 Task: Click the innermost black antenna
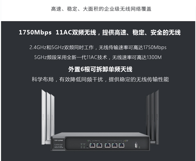pos(148,115)
